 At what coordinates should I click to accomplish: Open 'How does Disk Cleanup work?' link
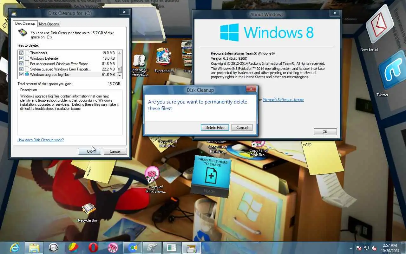[41, 140]
